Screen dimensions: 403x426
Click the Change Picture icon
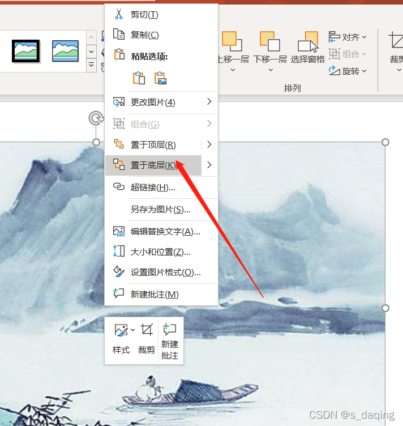tap(119, 102)
